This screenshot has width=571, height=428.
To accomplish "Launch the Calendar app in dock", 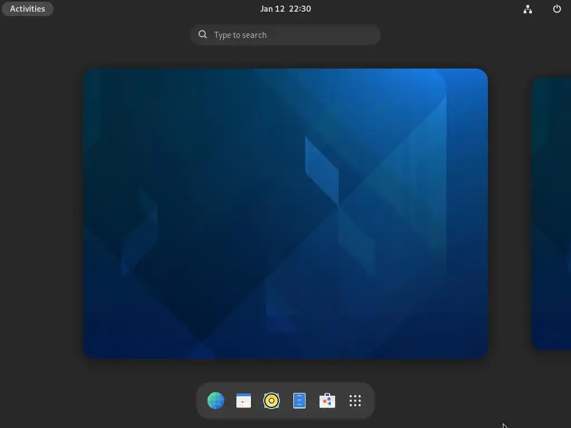I will (x=244, y=401).
